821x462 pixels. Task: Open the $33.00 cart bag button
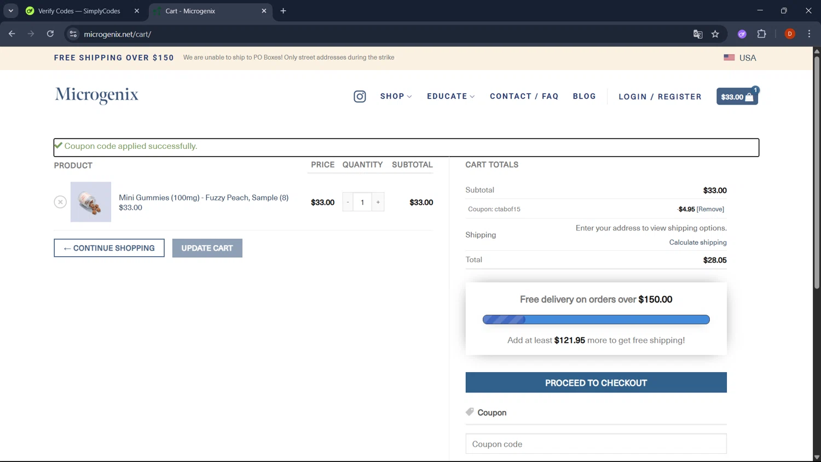click(737, 96)
